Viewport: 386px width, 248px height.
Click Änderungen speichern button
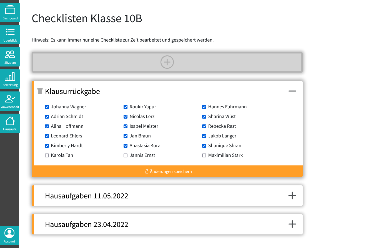pos(168,172)
